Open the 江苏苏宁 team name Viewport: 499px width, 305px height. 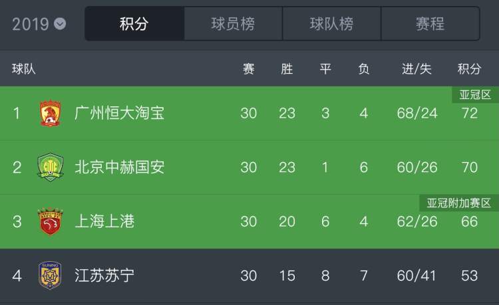coord(104,276)
